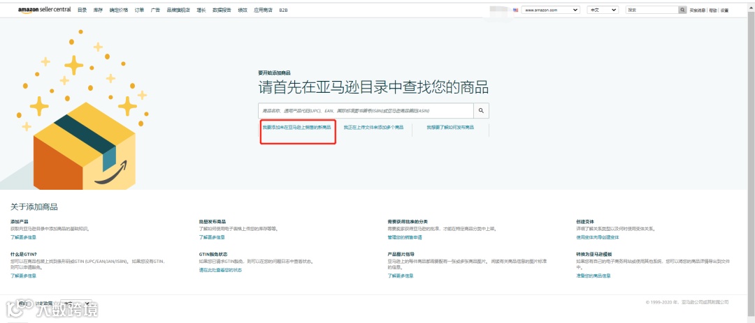Image resolution: width=755 pixels, height=323 pixels.
Task: Click 了解更多信息 under 产品图片指导
Action: [x=401, y=276]
